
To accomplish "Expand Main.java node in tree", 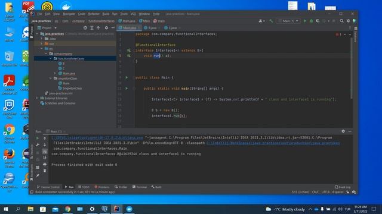I will 55,73.
